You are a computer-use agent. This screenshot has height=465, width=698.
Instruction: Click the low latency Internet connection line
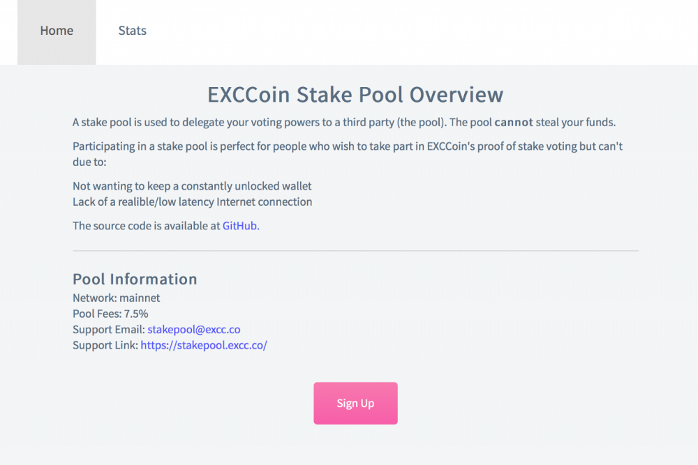(x=192, y=202)
